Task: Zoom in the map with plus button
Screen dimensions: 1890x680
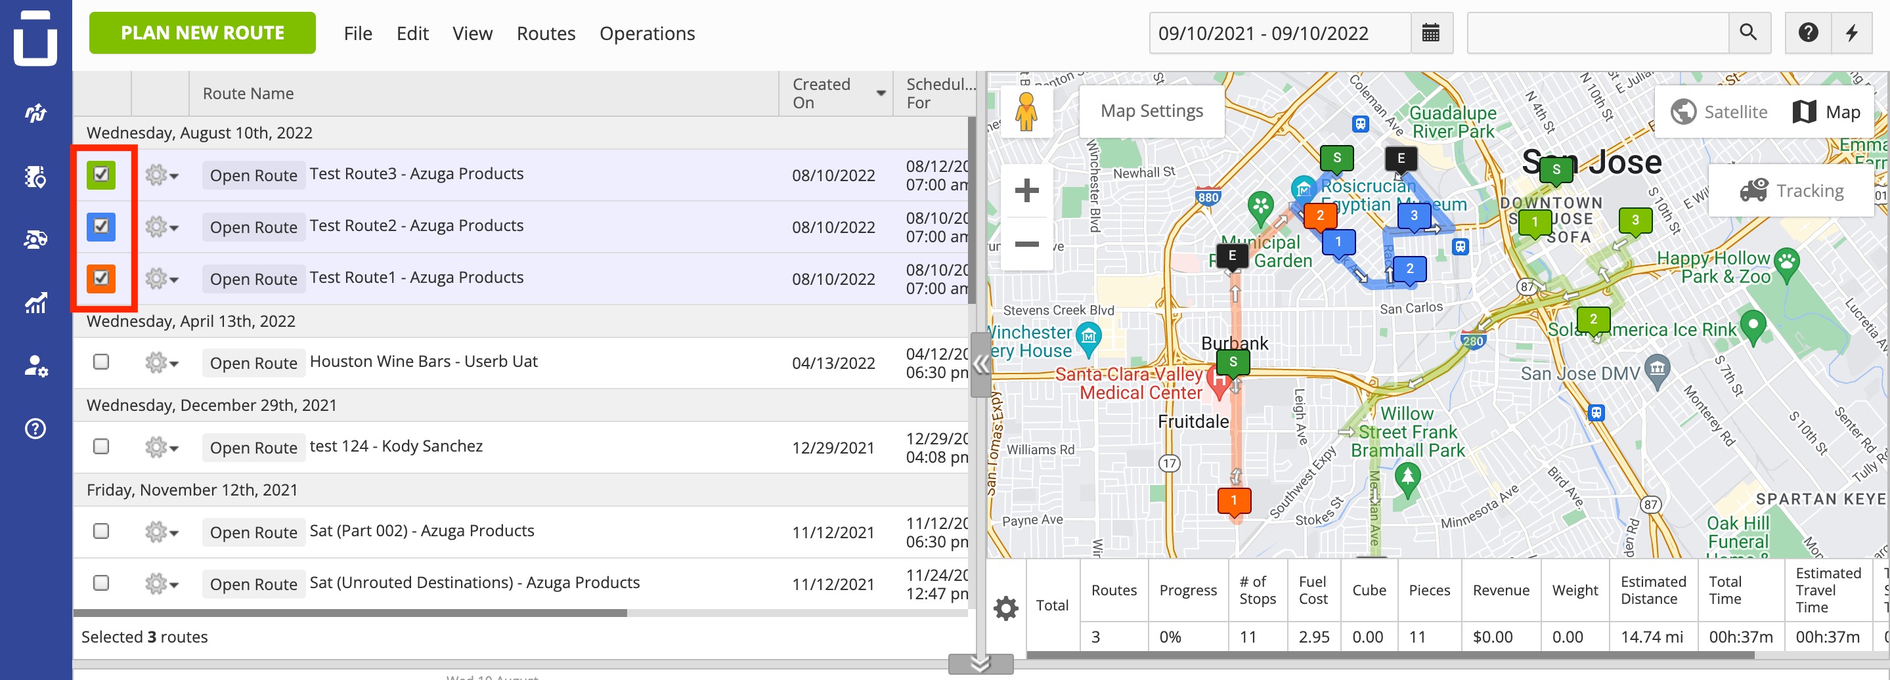Action: tap(1026, 191)
